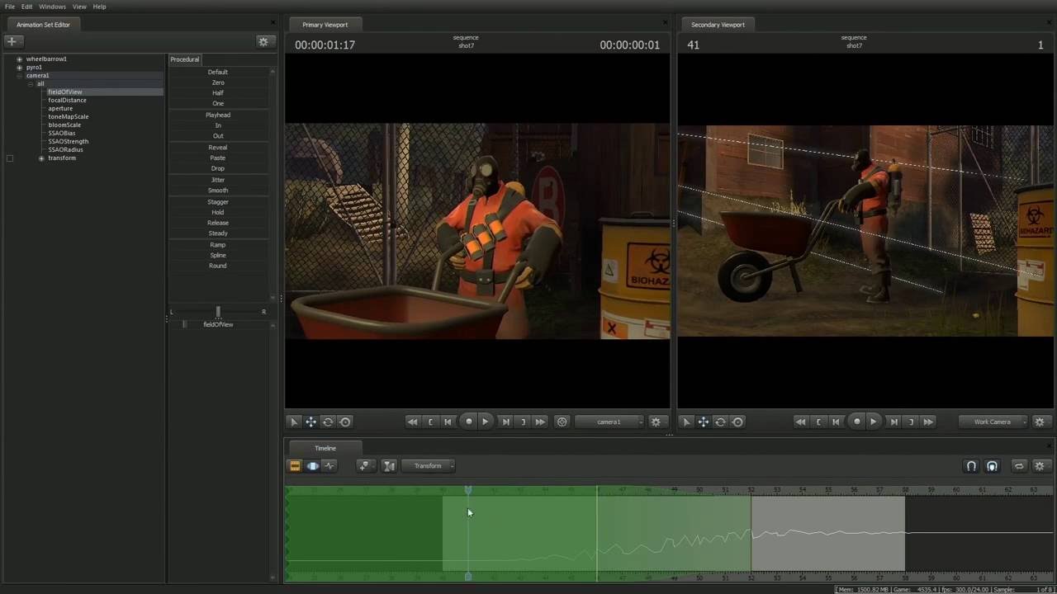1057x594 pixels.
Task: Select the SSAOStrength control
Action: [69, 142]
